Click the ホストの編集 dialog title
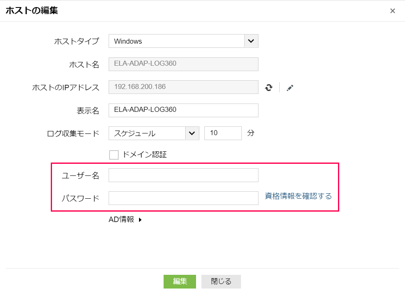This screenshot has height=301, width=405. tap(32, 11)
